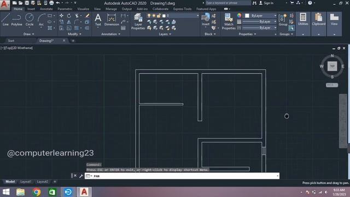Click the TOP face of ViewCube

[x=332, y=66]
